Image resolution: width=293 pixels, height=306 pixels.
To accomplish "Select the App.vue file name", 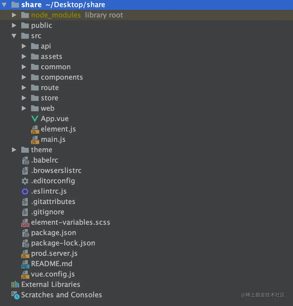I will tap(55, 119).
